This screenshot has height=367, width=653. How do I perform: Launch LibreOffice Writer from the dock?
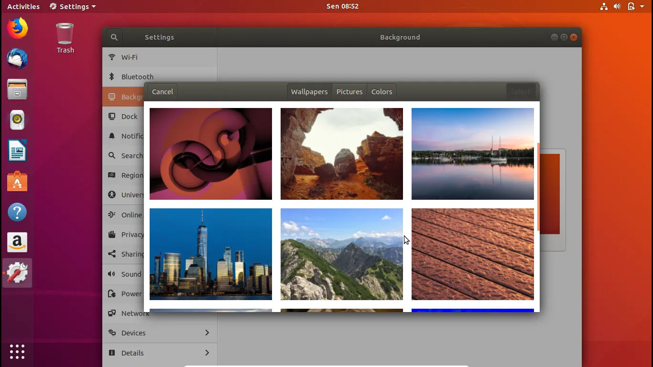17,151
